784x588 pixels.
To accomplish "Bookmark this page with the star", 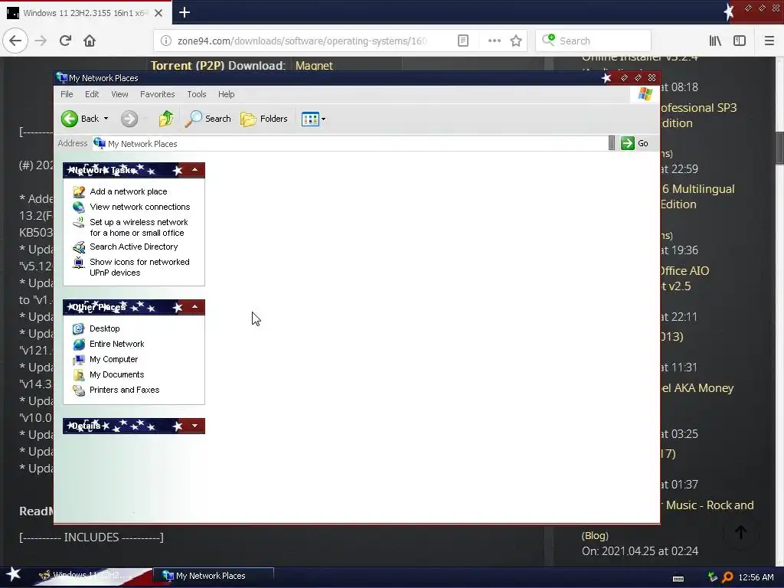I will [516, 41].
